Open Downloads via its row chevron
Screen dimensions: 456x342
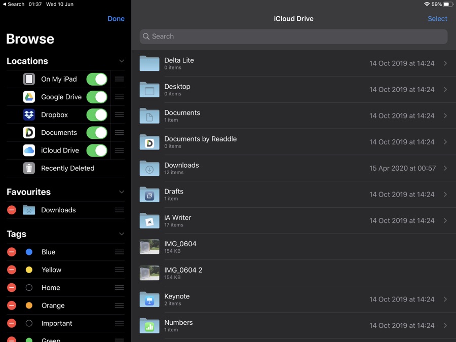[445, 168]
